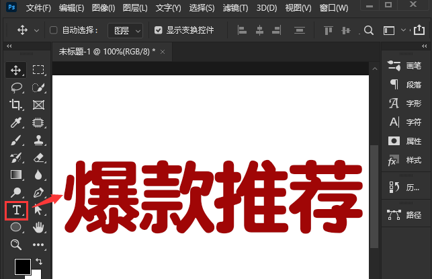Open the 图层 auto-select dropdown
The width and height of the screenshot is (432, 279).
pyautogui.click(x=126, y=30)
